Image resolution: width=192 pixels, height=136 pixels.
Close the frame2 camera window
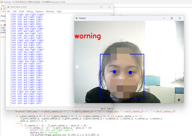180,18
